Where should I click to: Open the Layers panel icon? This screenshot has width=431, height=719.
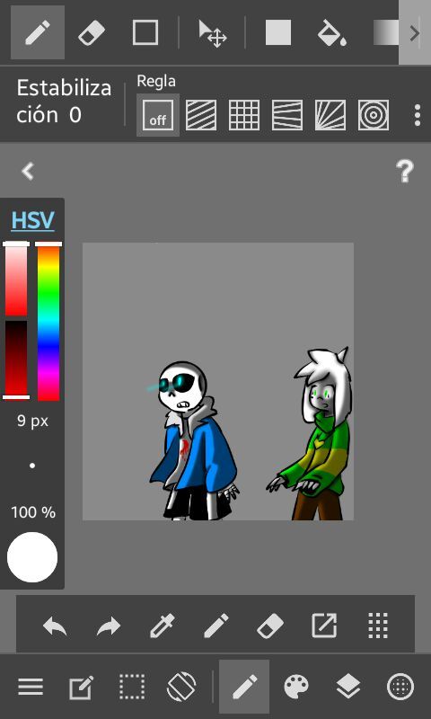(x=348, y=687)
